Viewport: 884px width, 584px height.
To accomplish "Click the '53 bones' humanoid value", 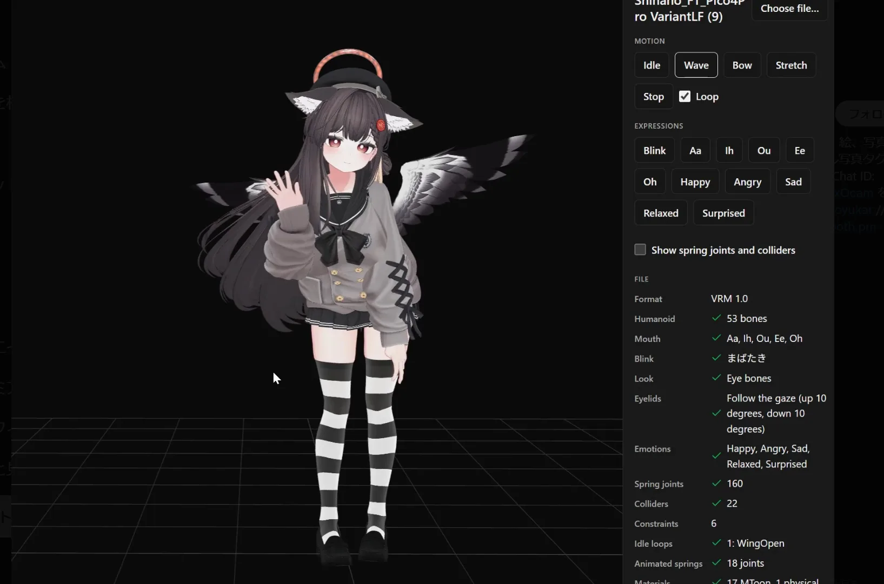I will pyautogui.click(x=747, y=319).
